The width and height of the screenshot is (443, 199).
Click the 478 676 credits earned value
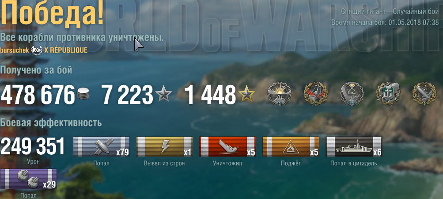point(38,94)
